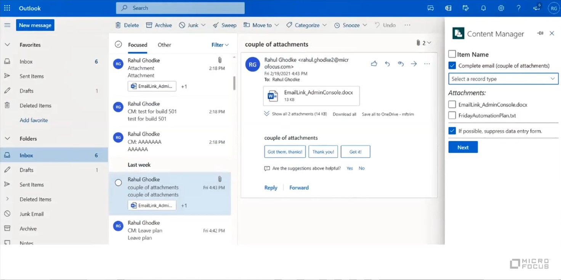Open the Select a record type dropdown
Screen dimensions: 561x280
coord(503,79)
